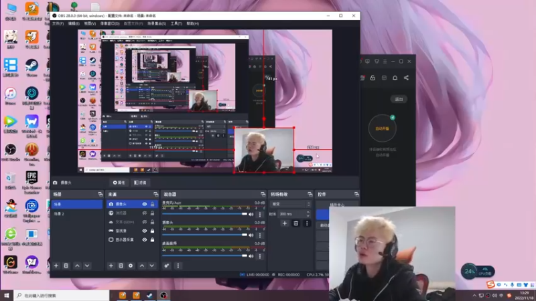Mute the 摄像头 audio speaker icon
Screen dimensions: 536x301
251,235
